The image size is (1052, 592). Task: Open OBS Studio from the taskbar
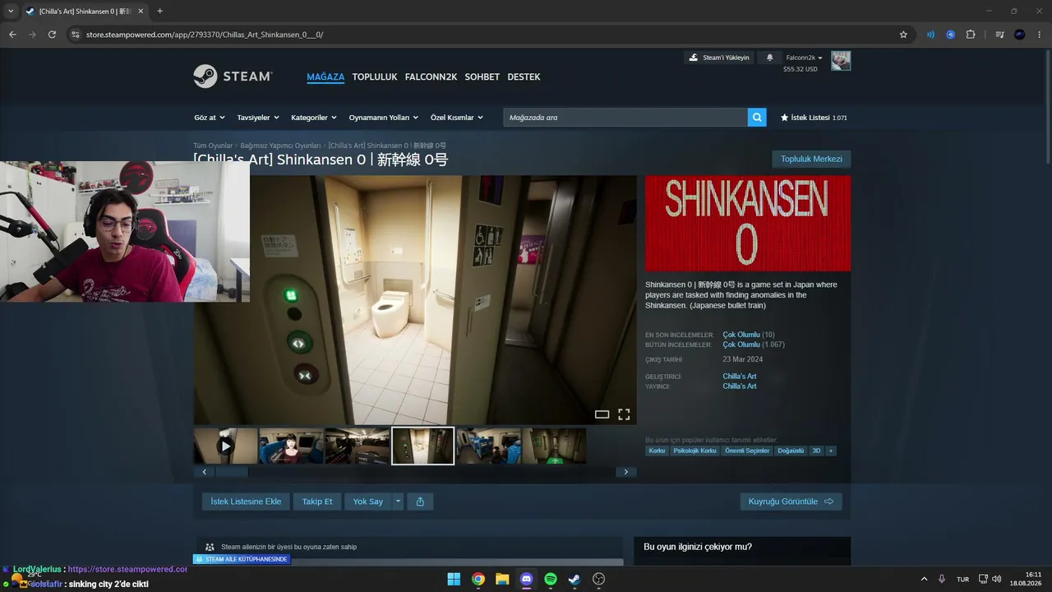[x=599, y=579]
